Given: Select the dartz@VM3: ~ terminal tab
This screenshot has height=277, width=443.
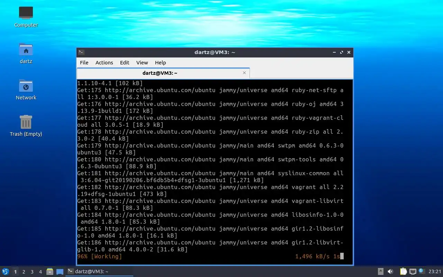Looking at the screenshot, I should click(160, 73).
